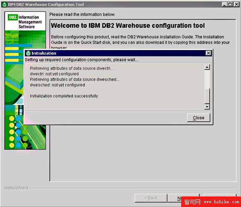Click the grayed Back button in main window
241x207 pixels.
151,198
